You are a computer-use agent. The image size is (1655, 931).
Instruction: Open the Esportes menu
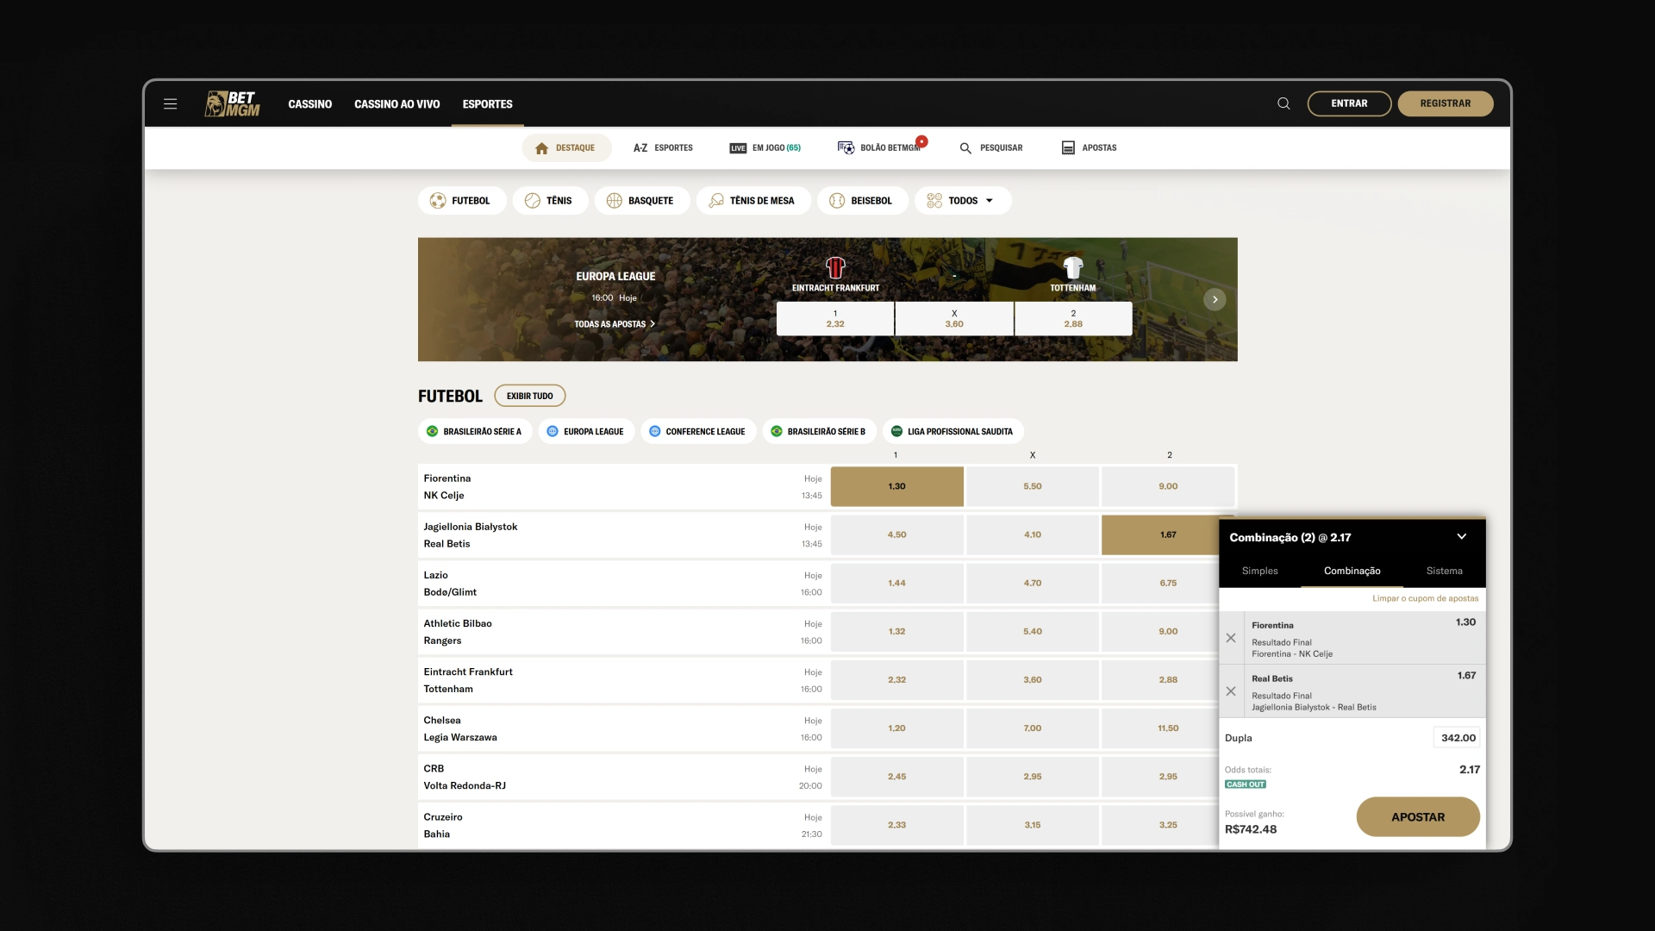tap(487, 104)
